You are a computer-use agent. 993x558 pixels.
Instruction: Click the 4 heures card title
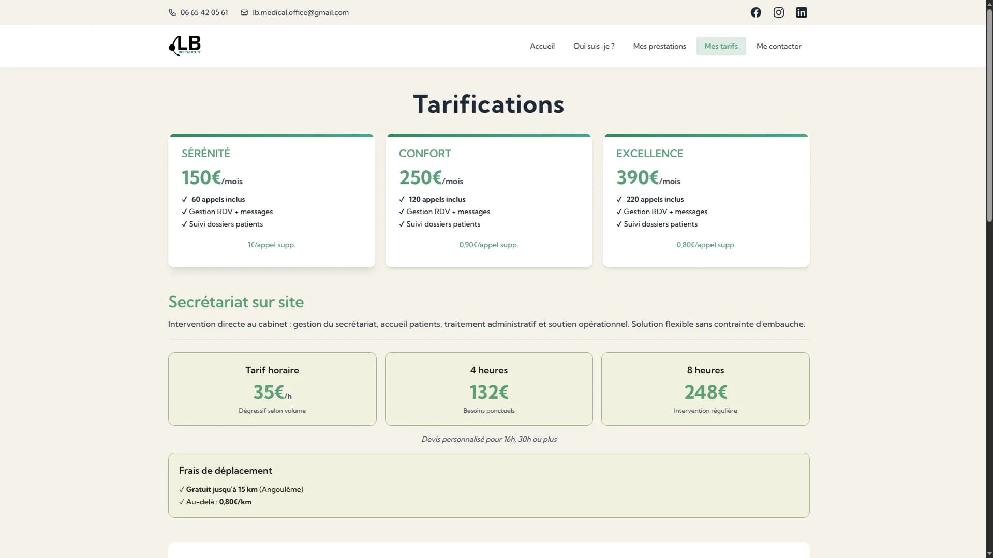[488, 370]
